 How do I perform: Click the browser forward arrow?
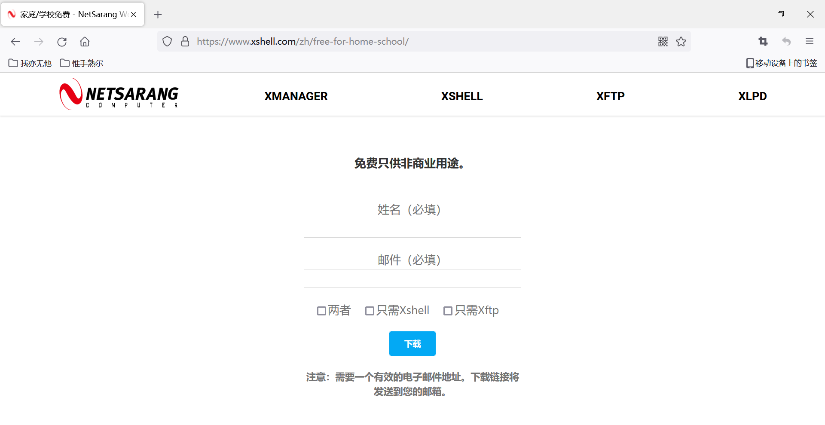39,42
